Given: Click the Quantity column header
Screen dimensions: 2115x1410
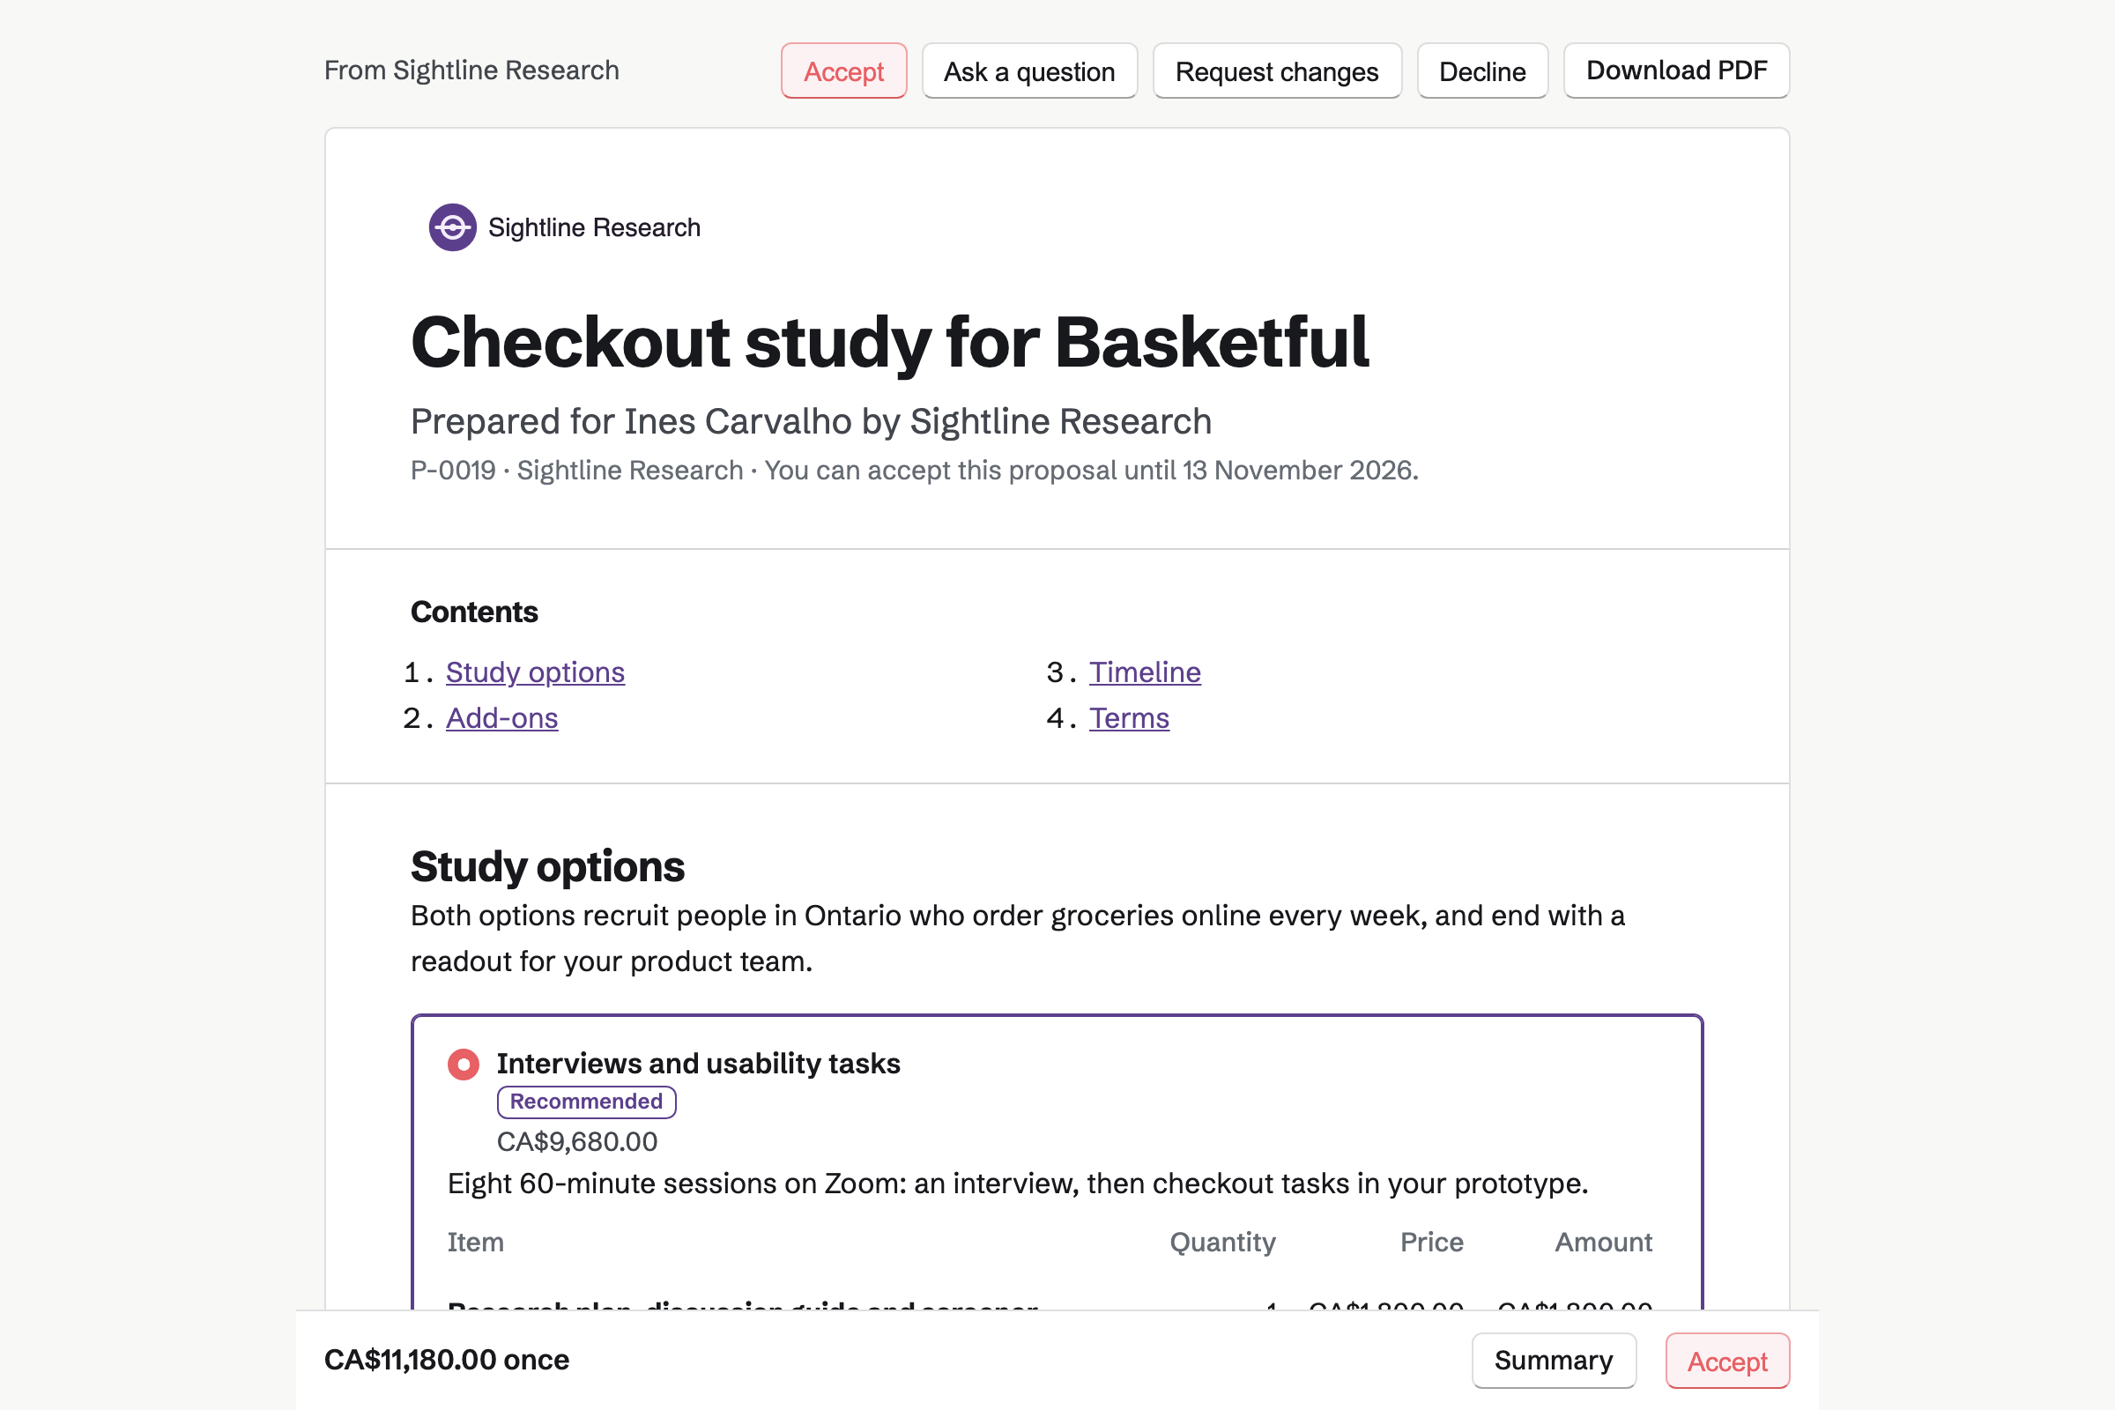Looking at the screenshot, I should tap(1222, 1242).
